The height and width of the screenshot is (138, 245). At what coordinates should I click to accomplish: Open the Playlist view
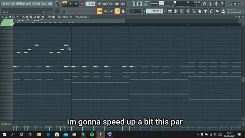pos(170,11)
